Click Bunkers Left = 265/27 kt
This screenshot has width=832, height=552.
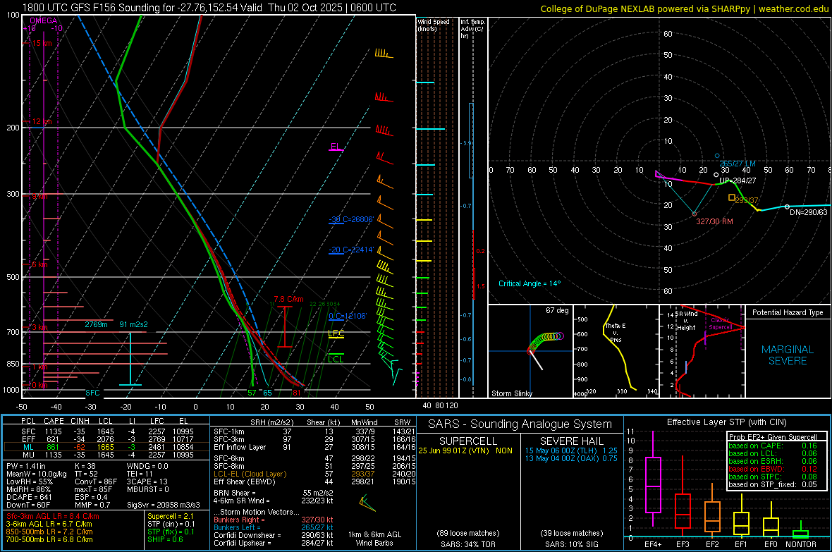coord(274,527)
